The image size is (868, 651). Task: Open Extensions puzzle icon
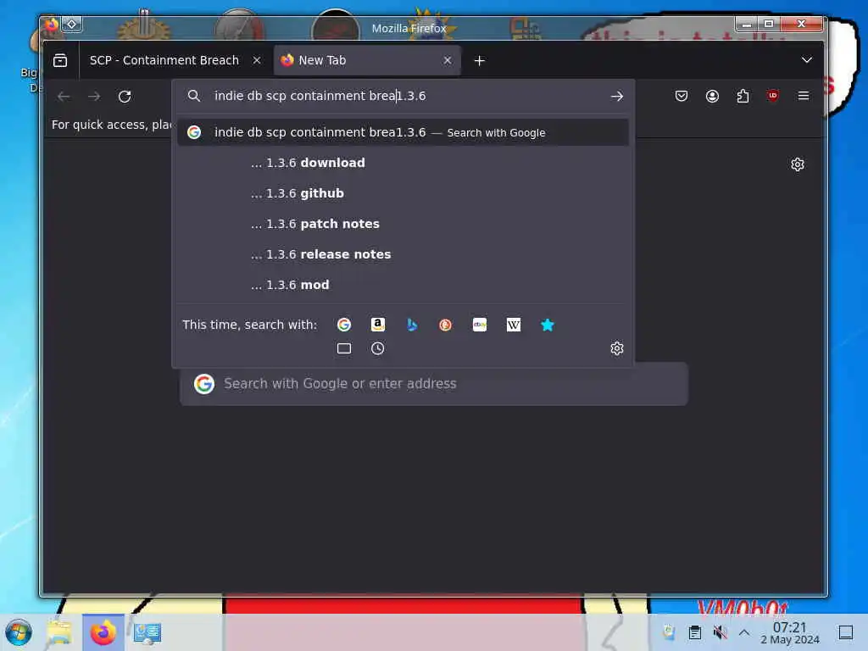coord(743,97)
